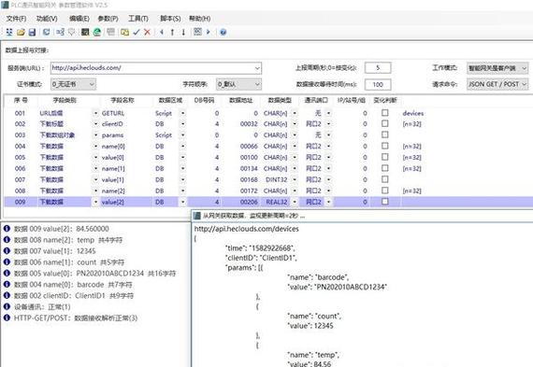The height and width of the screenshot is (367, 533).
Task: Toggle change-detect checkbox in row 001
Action: click(x=385, y=113)
